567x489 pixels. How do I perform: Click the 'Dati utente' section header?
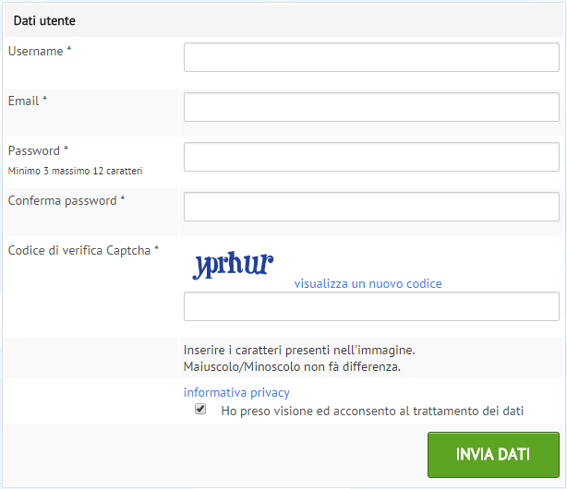pos(44,20)
